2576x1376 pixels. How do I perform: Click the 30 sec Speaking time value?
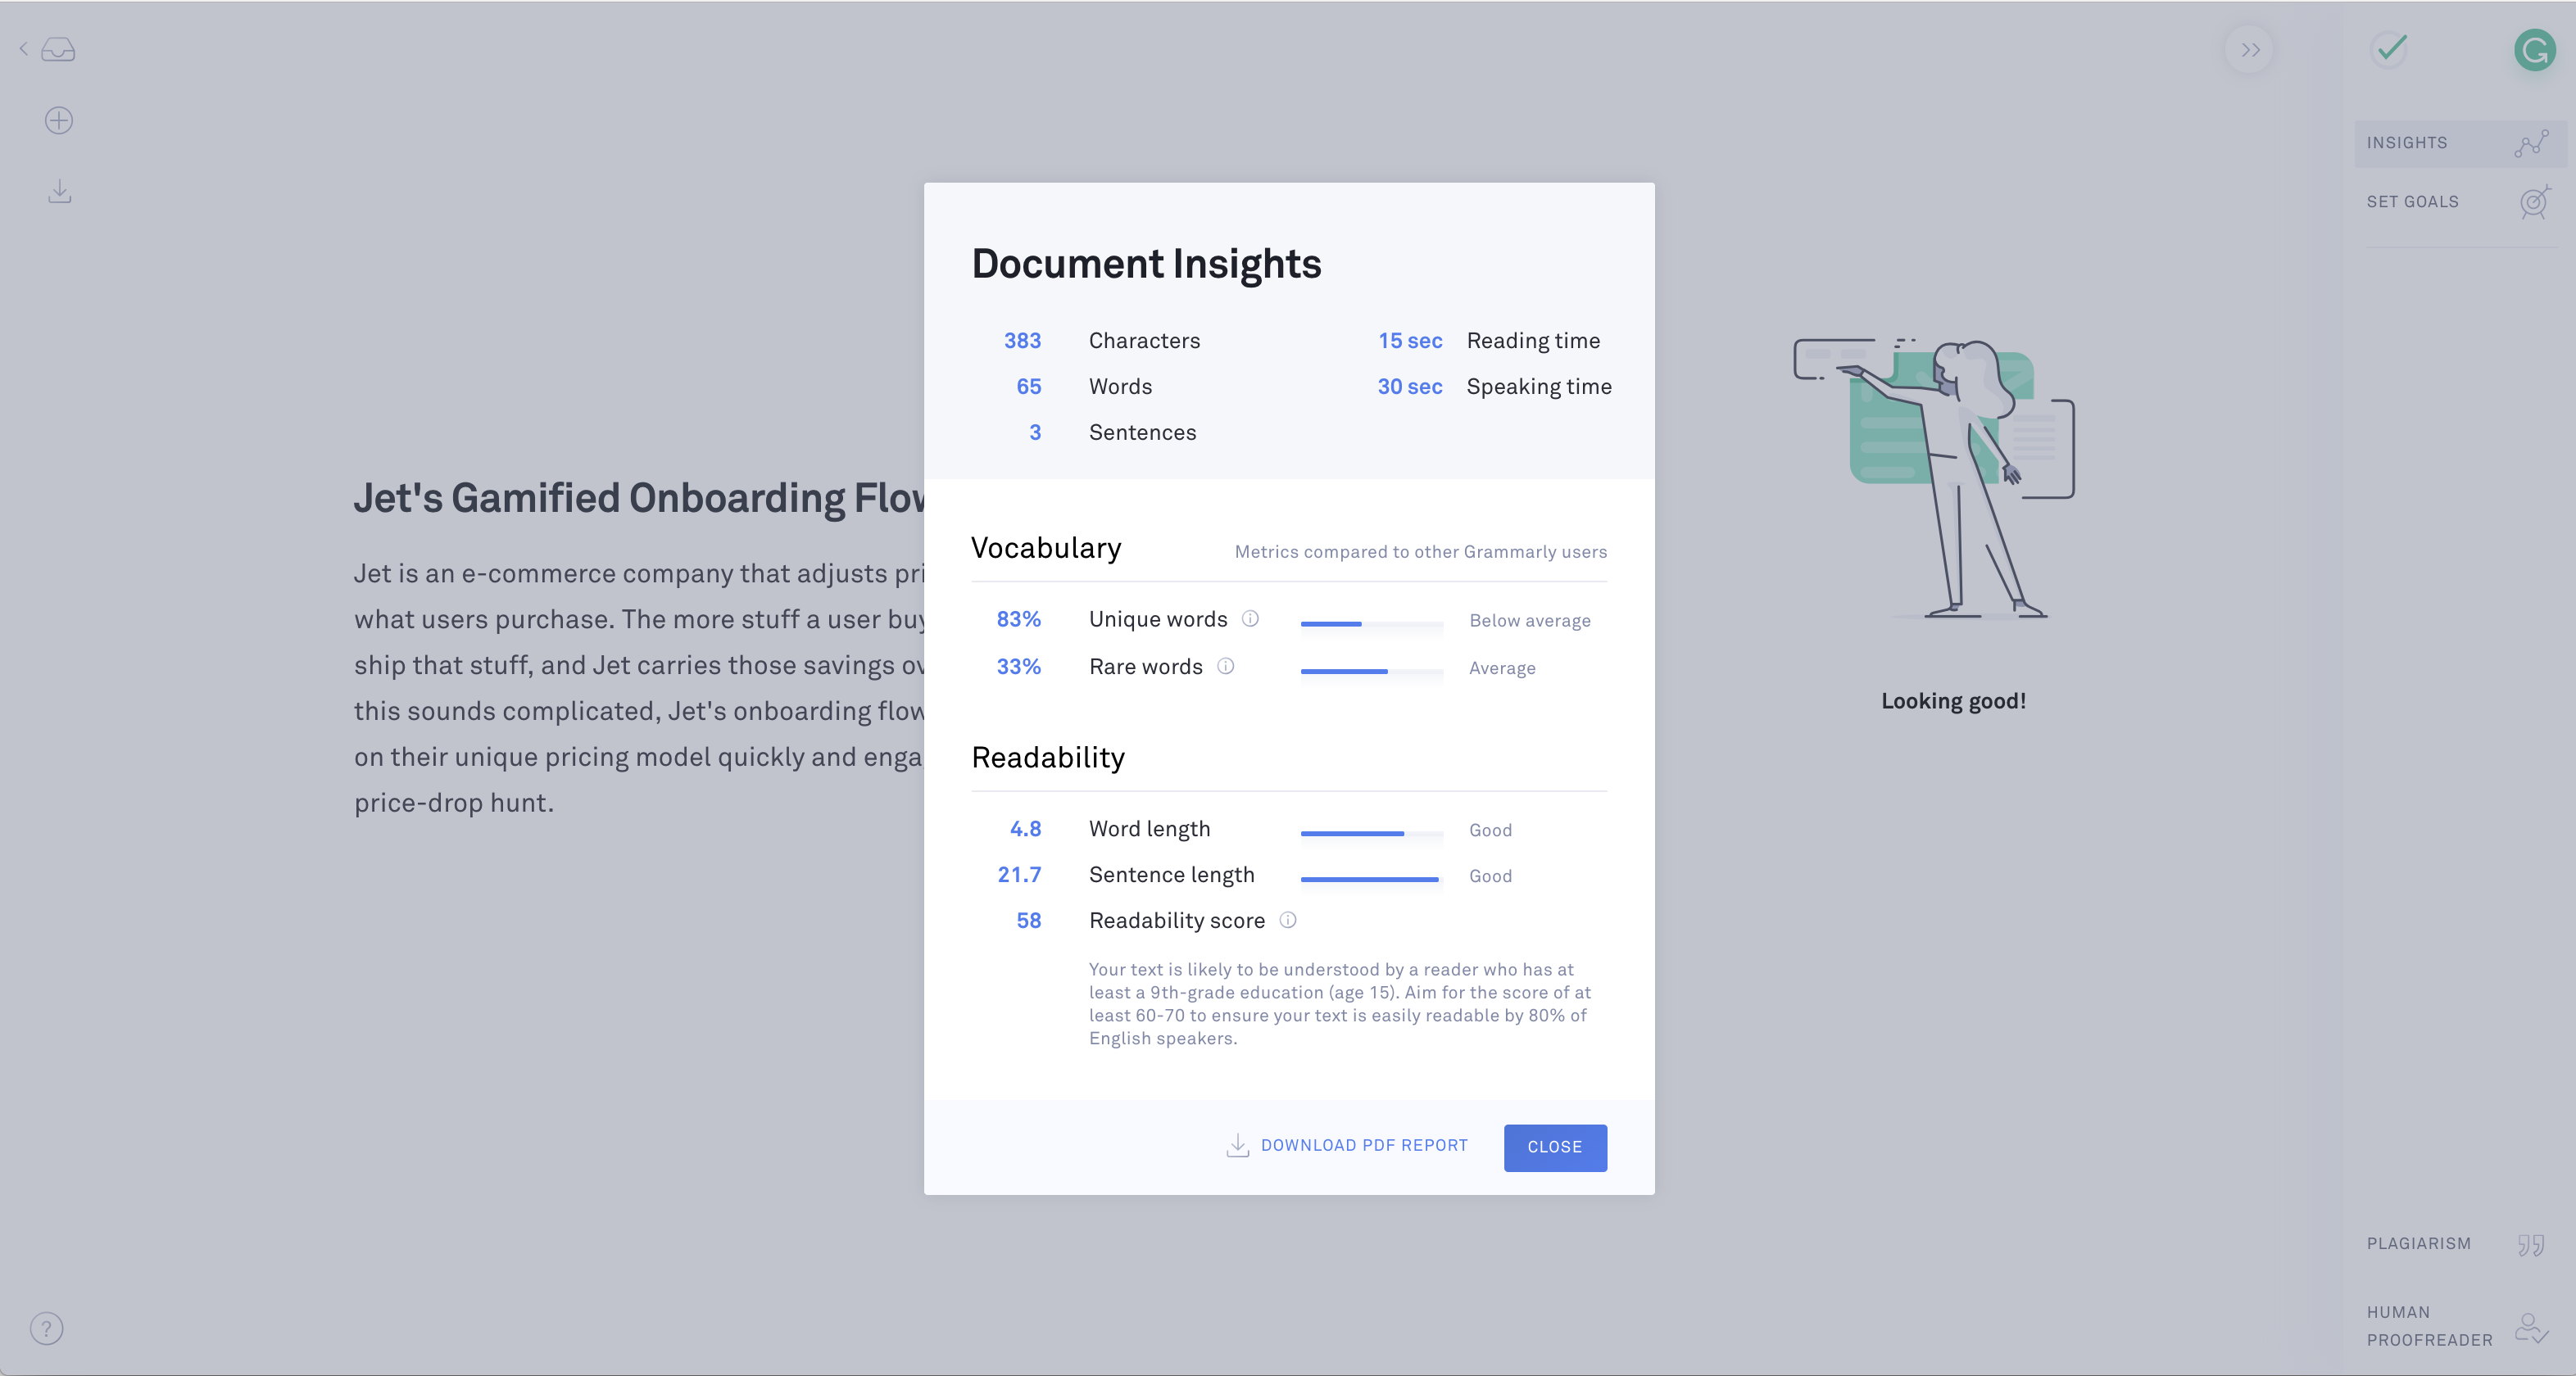click(x=1410, y=386)
